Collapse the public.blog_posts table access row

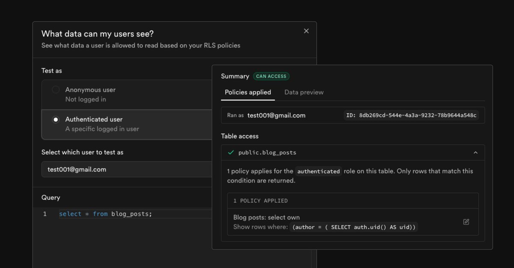point(475,152)
